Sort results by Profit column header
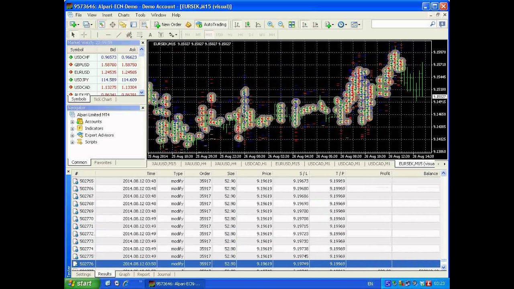The width and height of the screenshot is (514, 289). [x=369, y=173]
